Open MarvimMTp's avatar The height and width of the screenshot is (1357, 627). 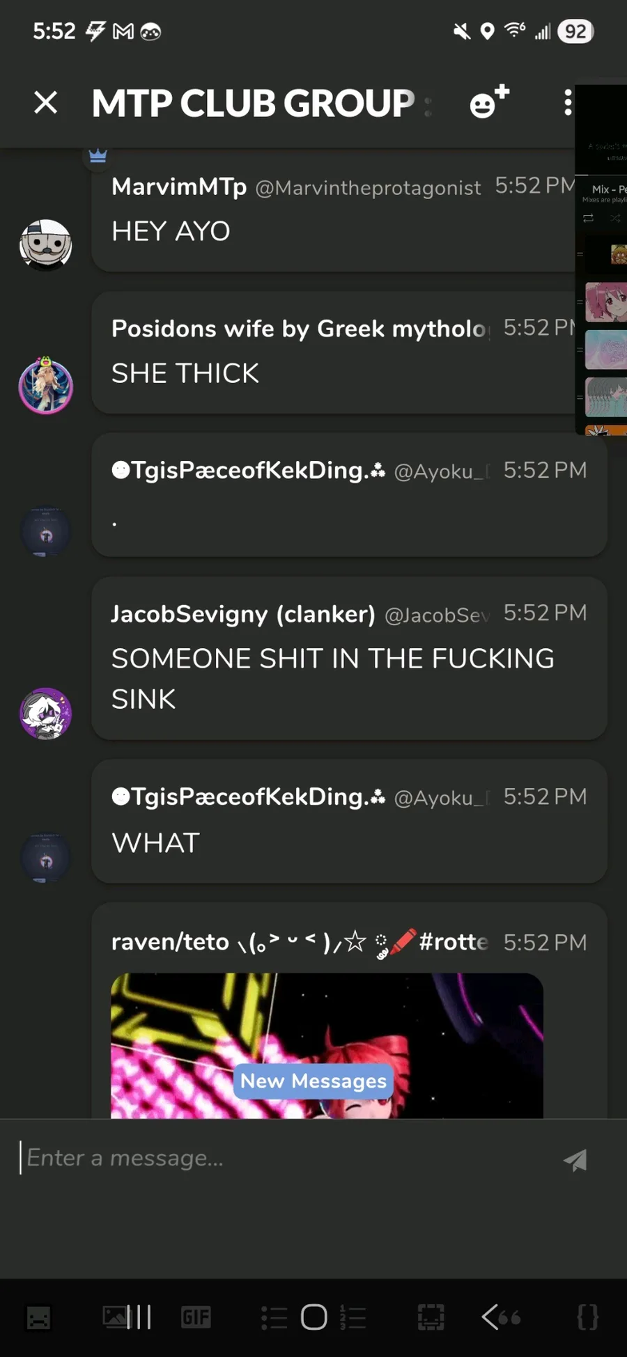click(x=46, y=244)
